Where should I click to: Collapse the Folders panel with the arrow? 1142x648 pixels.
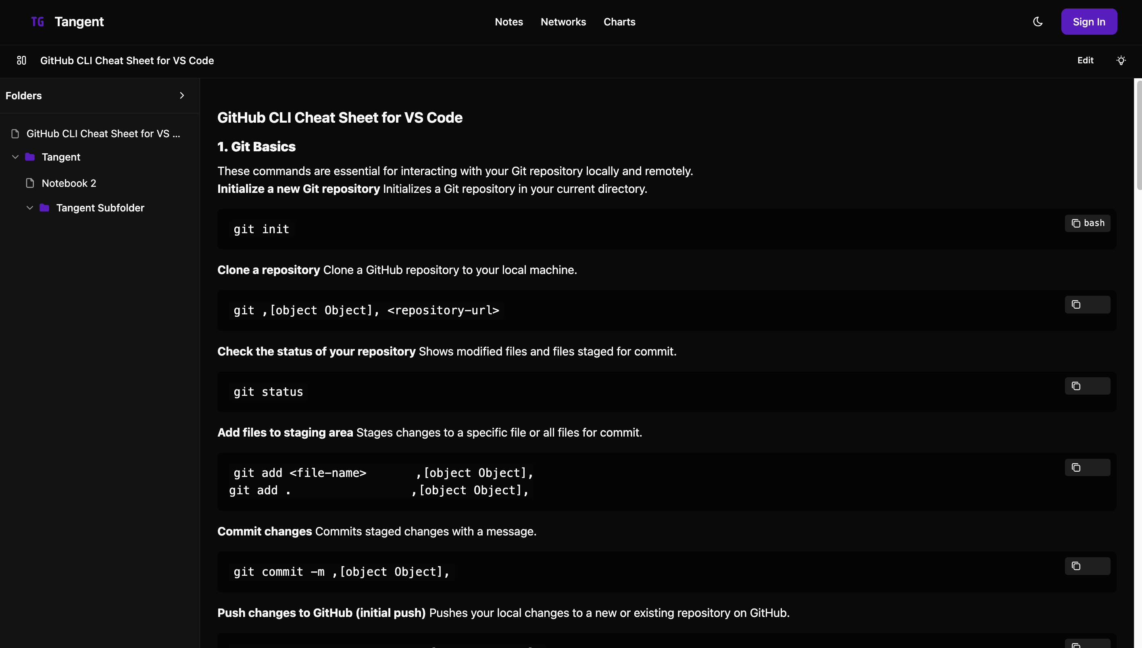pyautogui.click(x=181, y=95)
